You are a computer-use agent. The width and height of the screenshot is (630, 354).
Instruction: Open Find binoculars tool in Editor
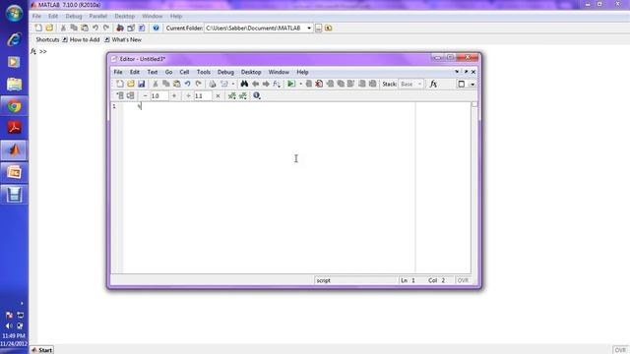click(x=244, y=84)
